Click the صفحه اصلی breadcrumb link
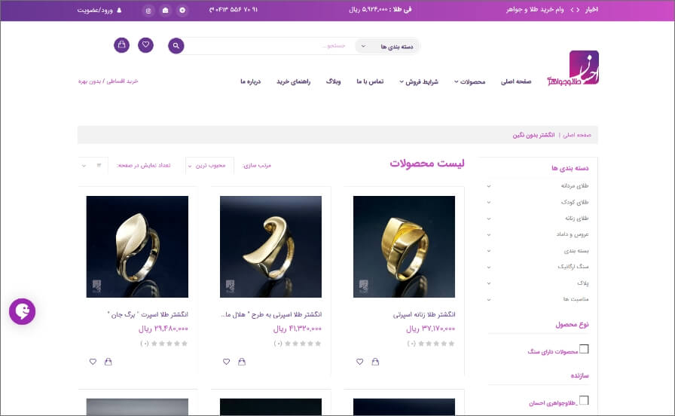 [577, 135]
